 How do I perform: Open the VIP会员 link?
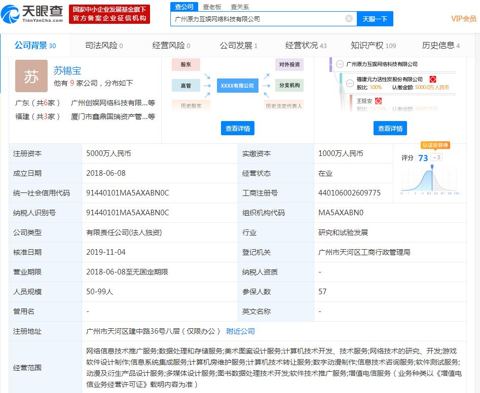click(x=463, y=19)
